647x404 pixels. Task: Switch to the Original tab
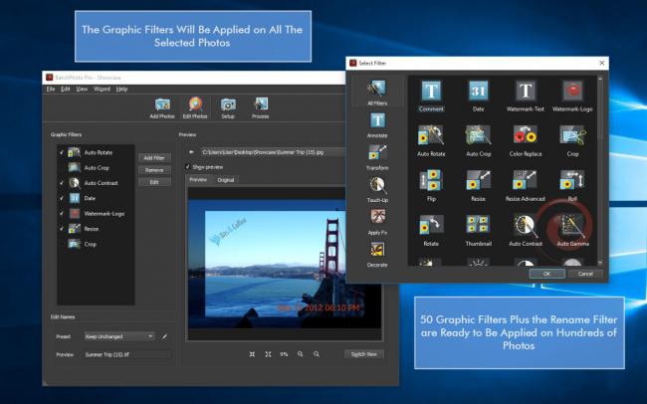(226, 180)
